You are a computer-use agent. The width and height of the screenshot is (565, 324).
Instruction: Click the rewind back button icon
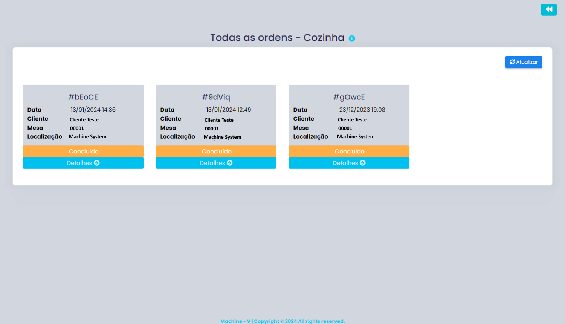tap(548, 9)
